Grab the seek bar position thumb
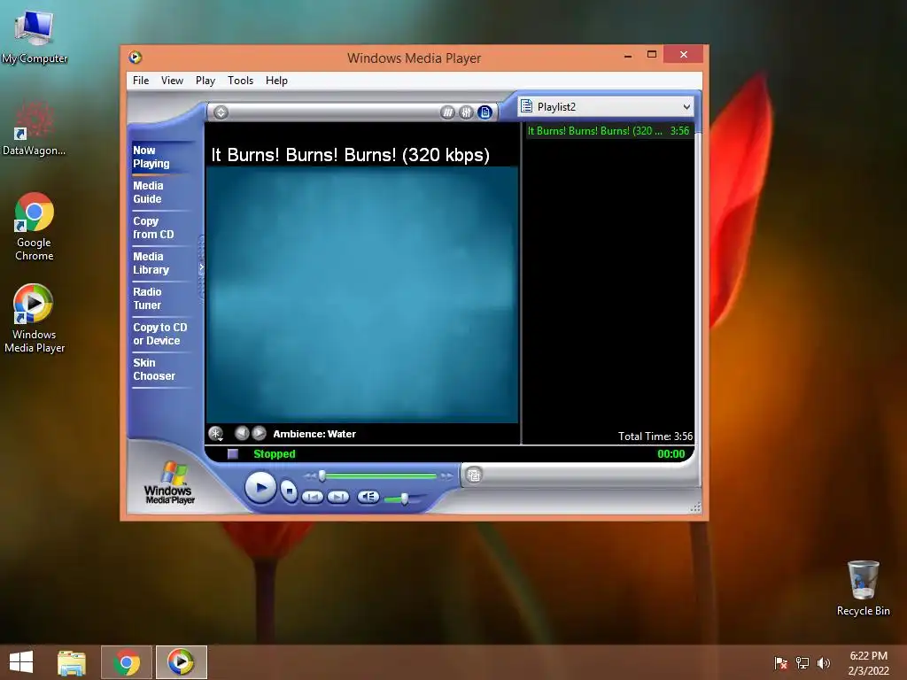This screenshot has height=680, width=907. (x=322, y=475)
